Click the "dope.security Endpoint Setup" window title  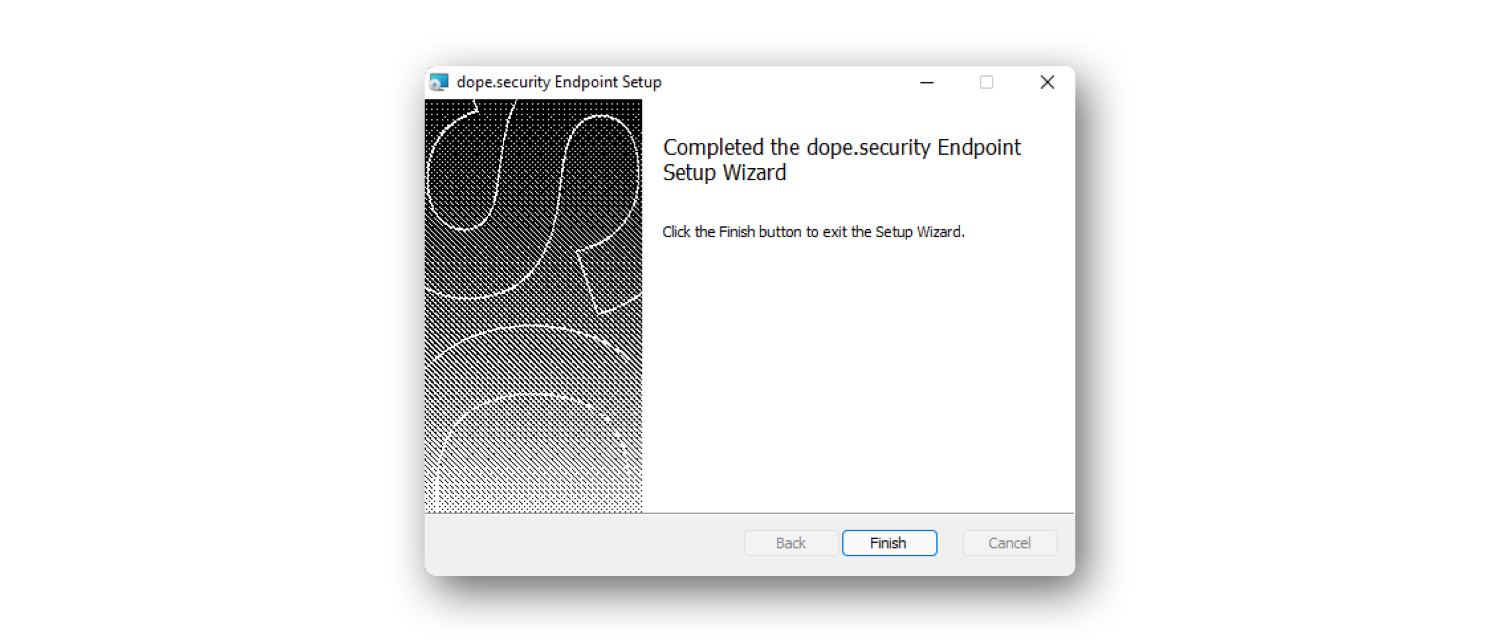coord(559,82)
